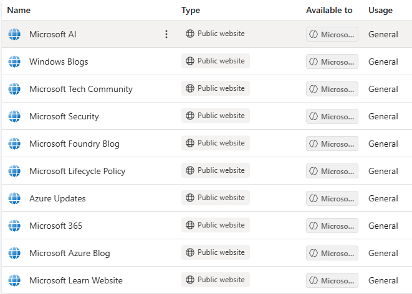The image size is (412, 294).
Task: Click General usage value for Microsoft Tech Community
Action: point(383,89)
